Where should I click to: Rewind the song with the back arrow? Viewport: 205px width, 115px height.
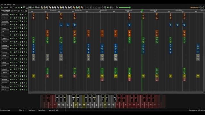[16, 7]
